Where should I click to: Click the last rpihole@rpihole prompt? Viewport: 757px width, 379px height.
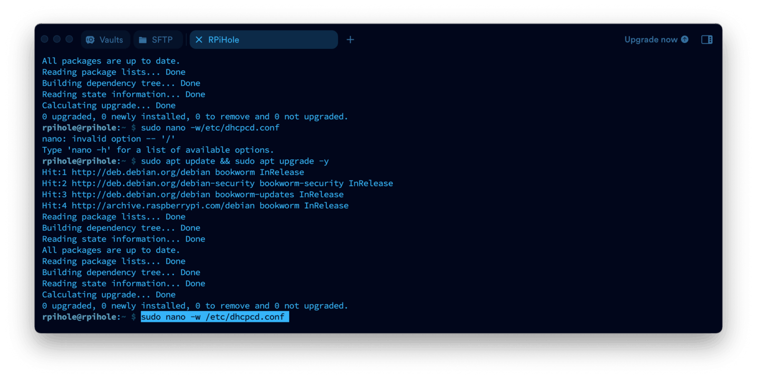81,317
